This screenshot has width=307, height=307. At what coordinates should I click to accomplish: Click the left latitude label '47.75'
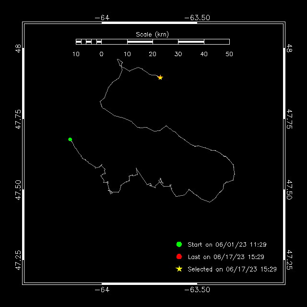(18, 119)
